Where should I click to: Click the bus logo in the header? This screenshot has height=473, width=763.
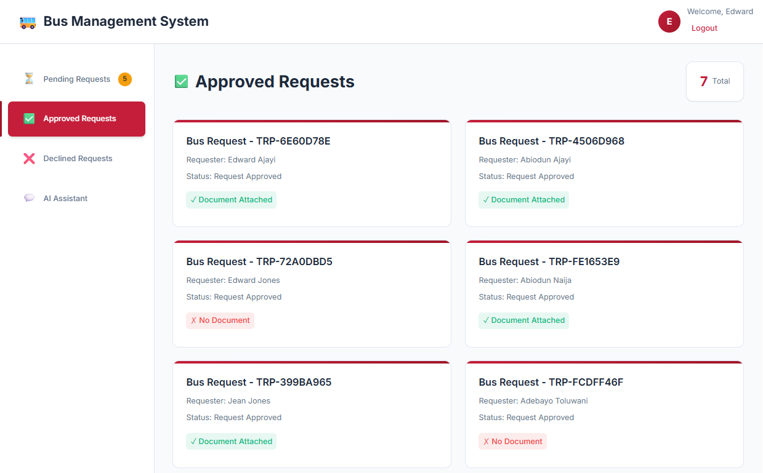click(27, 22)
